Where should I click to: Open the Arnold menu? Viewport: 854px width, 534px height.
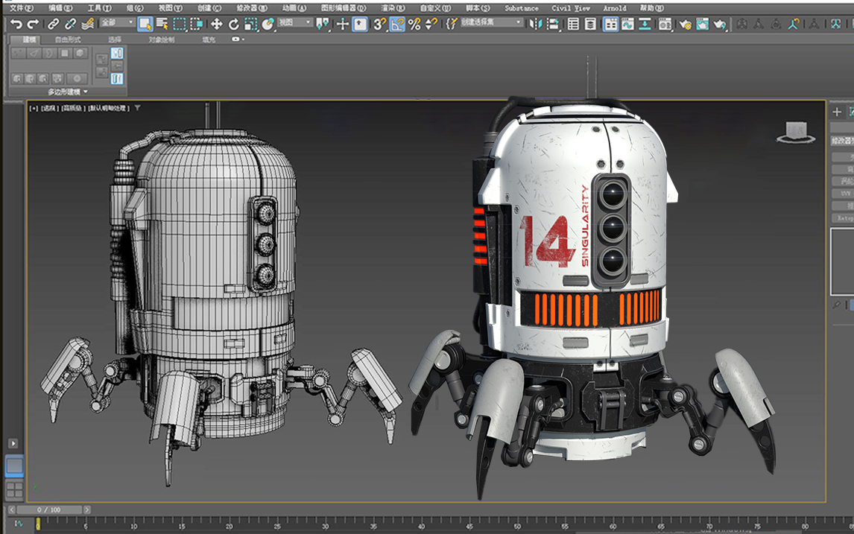point(615,8)
